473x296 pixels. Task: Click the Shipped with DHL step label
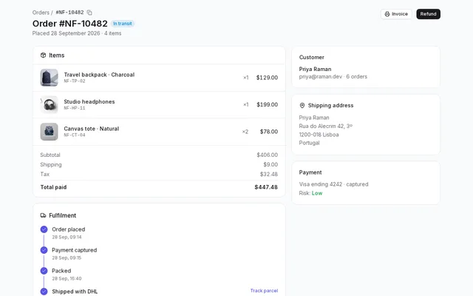click(x=75, y=292)
